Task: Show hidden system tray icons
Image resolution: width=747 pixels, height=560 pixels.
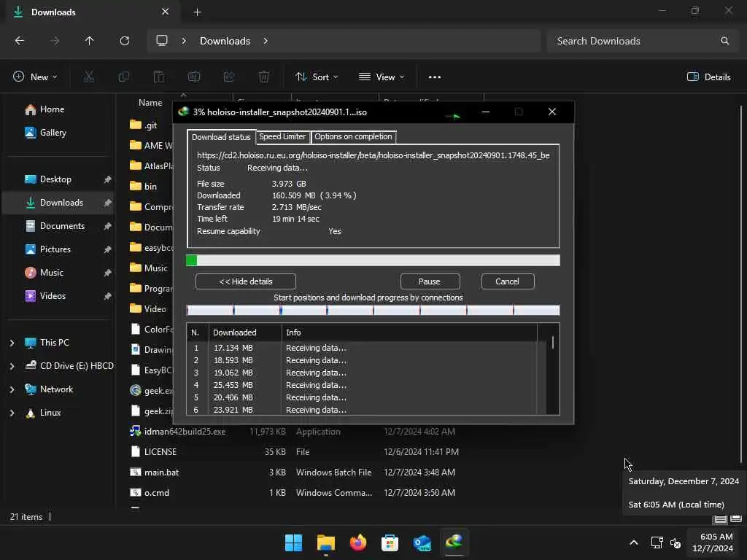Action: coord(634,542)
